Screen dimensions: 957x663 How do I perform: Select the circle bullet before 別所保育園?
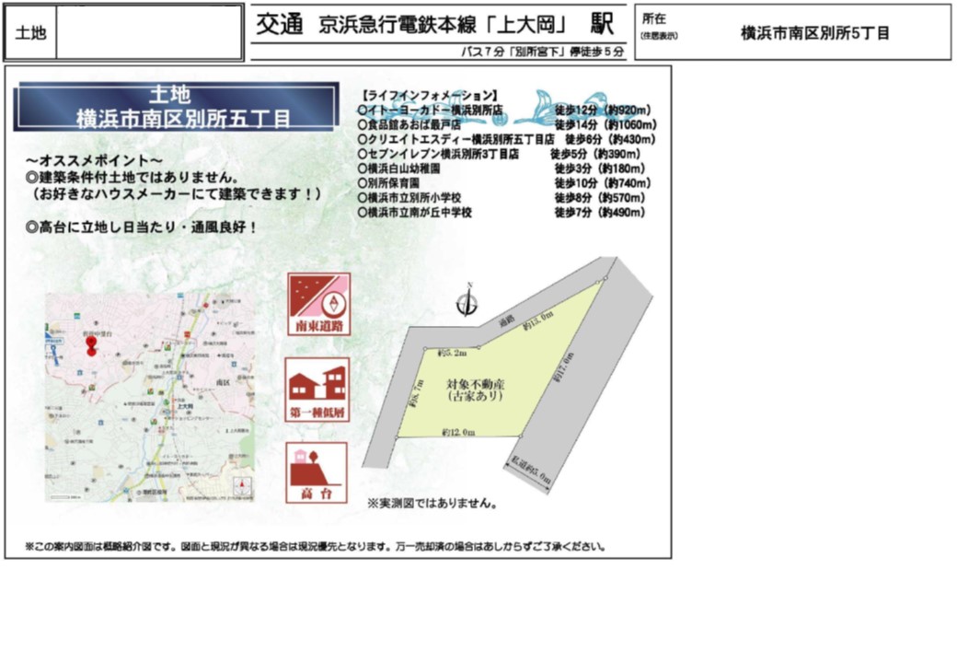tap(363, 183)
